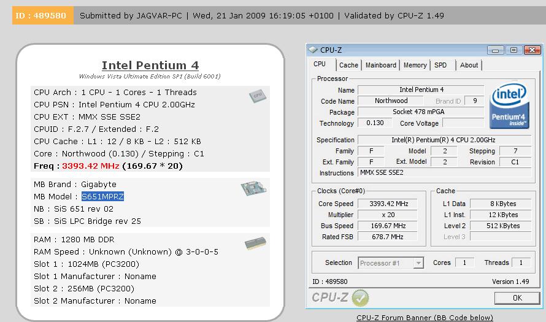Minimize the CPU-Z window

(x=496, y=50)
